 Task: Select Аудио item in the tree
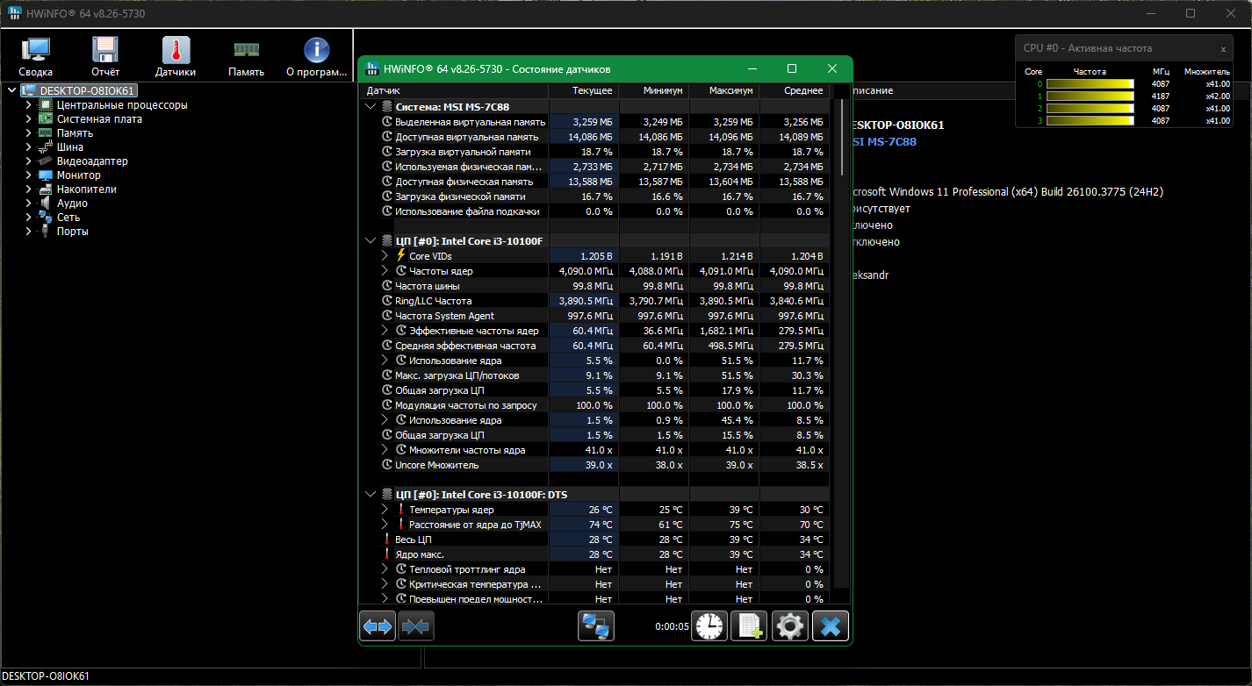[72, 203]
